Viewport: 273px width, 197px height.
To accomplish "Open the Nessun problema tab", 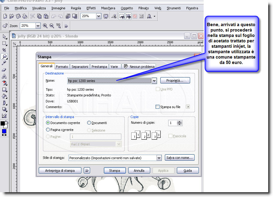I will coord(139,67).
